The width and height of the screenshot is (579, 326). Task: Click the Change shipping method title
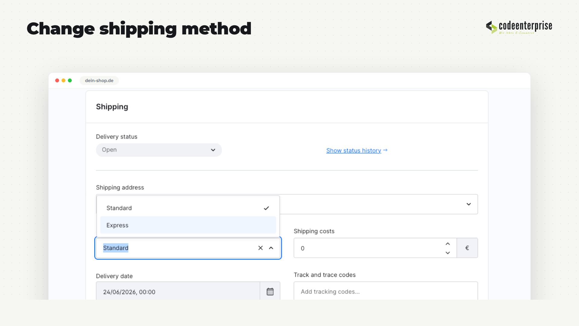(x=139, y=29)
